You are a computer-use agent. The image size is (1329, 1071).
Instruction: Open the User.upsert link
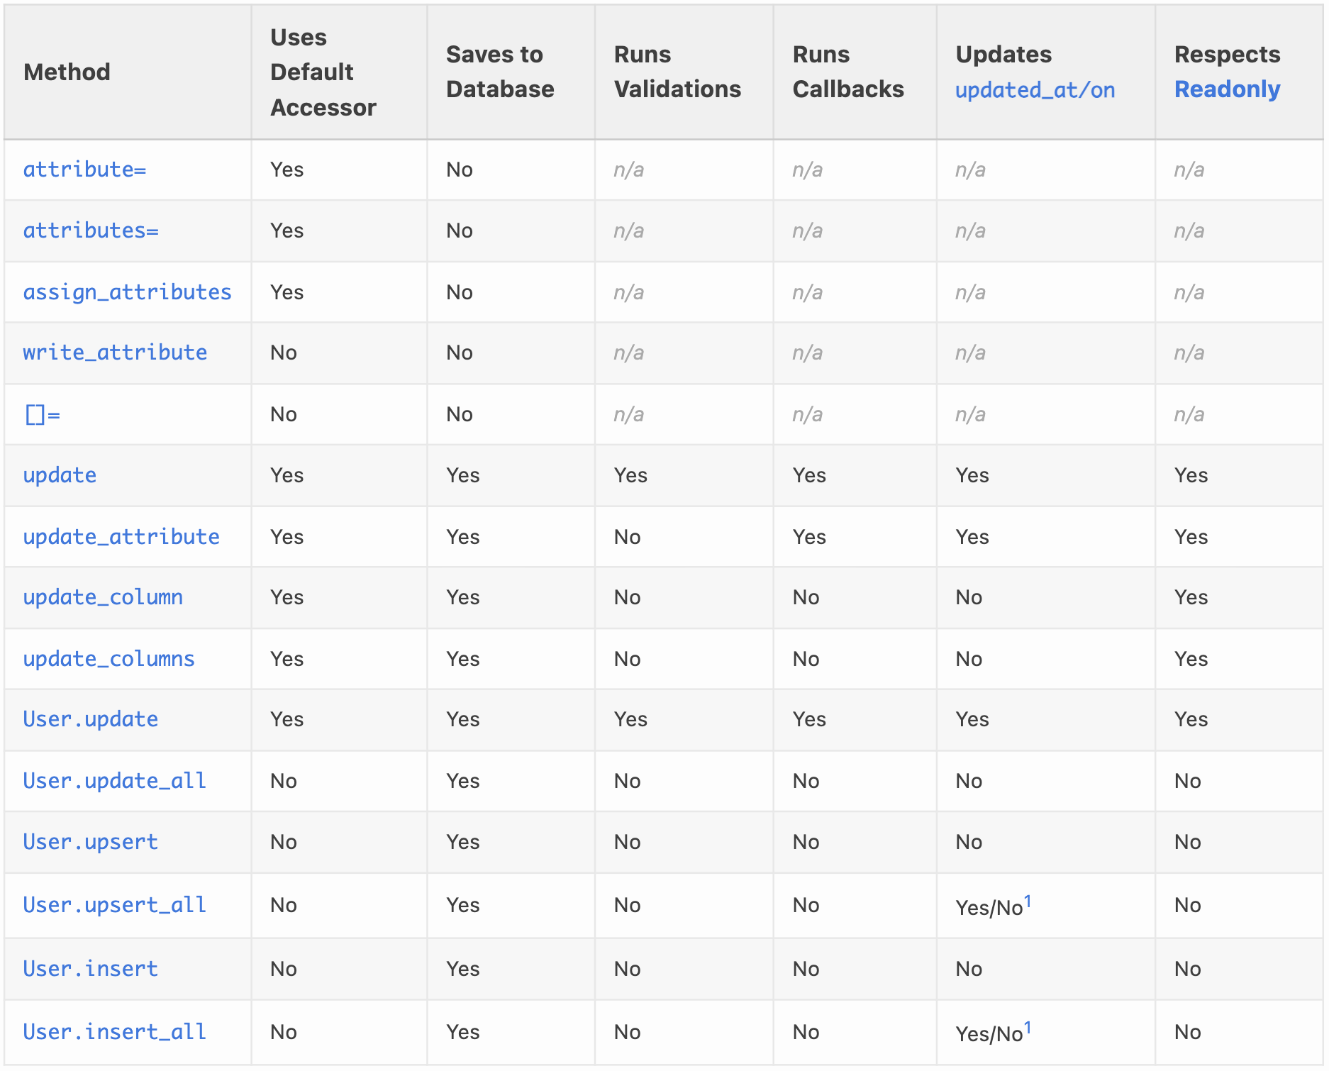pyautogui.click(x=90, y=842)
